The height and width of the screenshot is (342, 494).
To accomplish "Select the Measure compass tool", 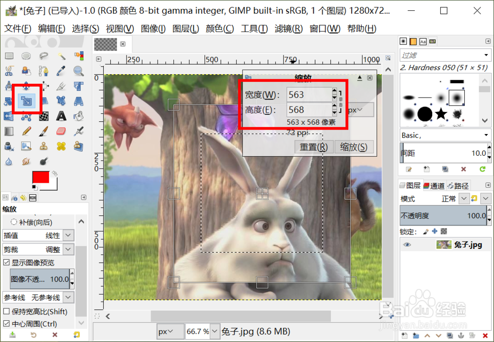I will (9, 86).
